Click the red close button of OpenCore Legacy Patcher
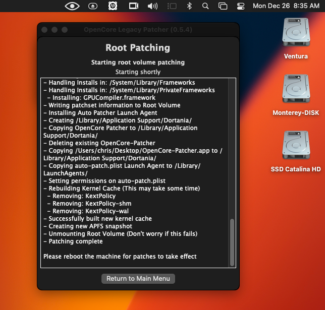The image size is (325, 310). pyautogui.click(x=44, y=30)
